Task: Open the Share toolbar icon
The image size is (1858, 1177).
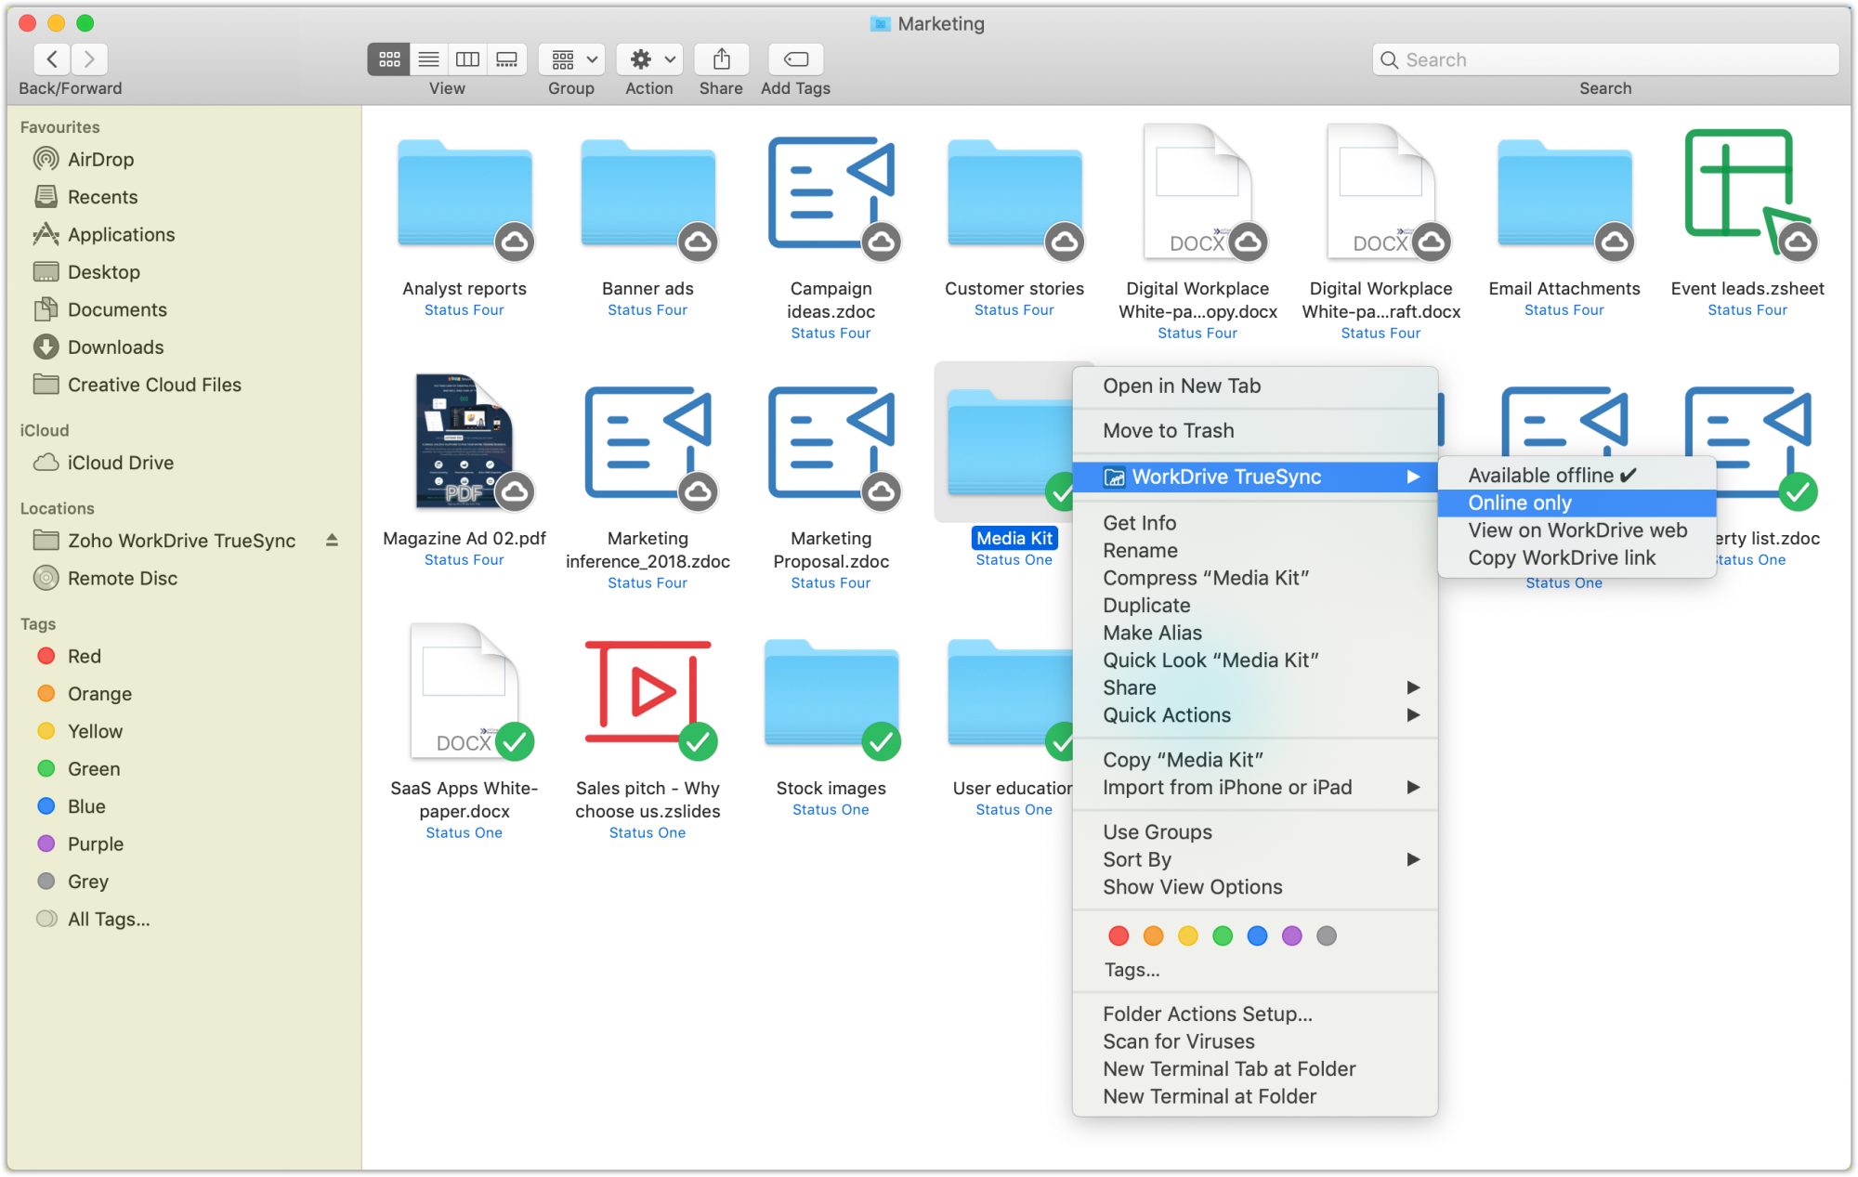Action: [721, 59]
